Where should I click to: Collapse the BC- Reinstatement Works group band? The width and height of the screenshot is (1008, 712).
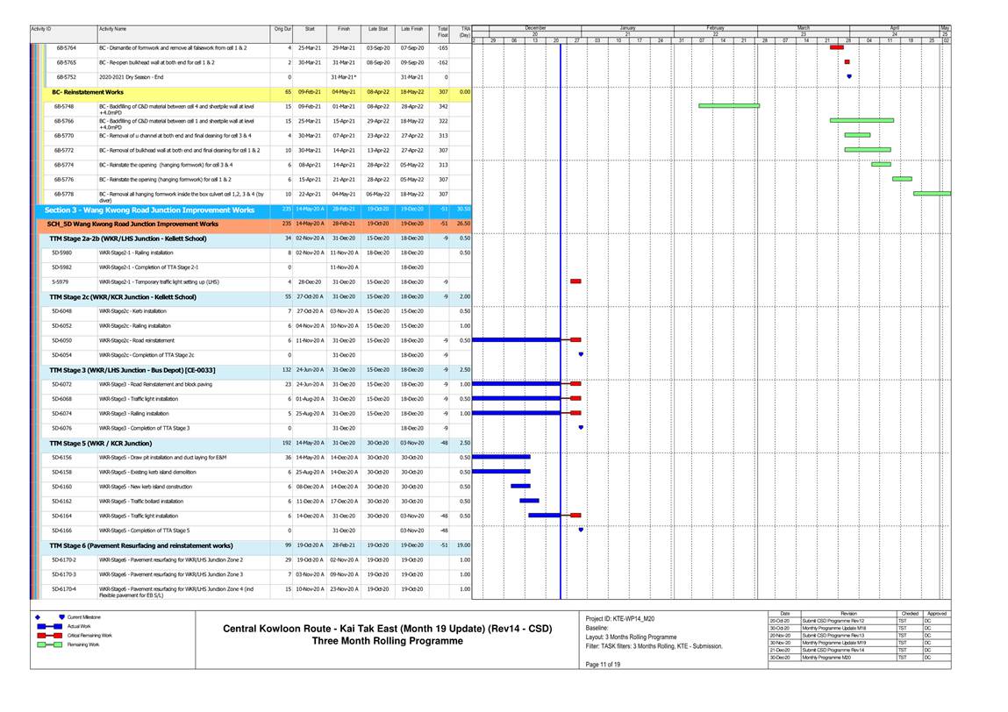pos(88,92)
